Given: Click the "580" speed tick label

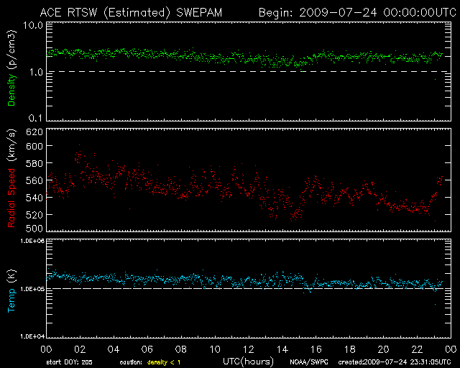Looking at the screenshot, I should (34, 163).
